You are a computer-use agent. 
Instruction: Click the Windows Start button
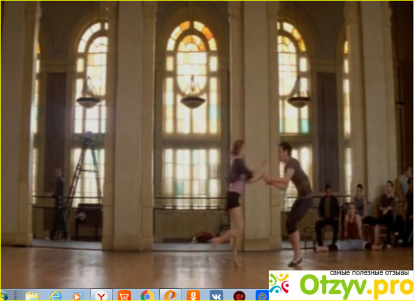point(4,296)
